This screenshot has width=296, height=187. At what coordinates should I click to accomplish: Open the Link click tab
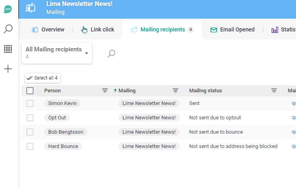click(x=98, y=29)
